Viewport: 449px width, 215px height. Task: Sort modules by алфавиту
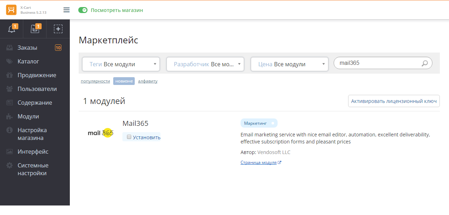point(148,81)
